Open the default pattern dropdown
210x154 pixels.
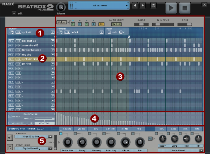[x=102, y=32]
